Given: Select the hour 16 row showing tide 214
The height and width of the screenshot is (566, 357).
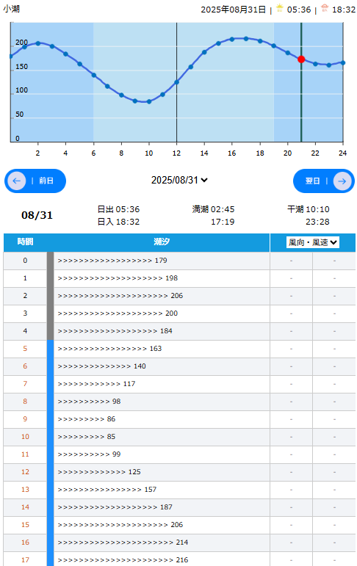Looking at the screenshot, I should point(179,543).
